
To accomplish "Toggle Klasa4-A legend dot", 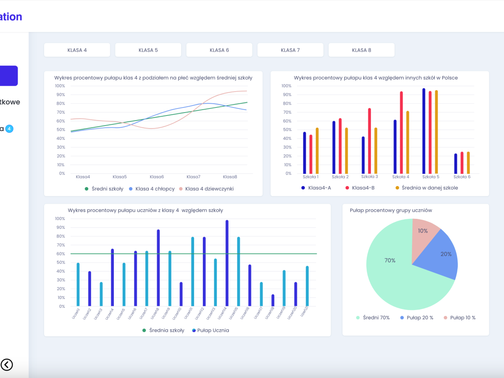I will tap(303, 188).
